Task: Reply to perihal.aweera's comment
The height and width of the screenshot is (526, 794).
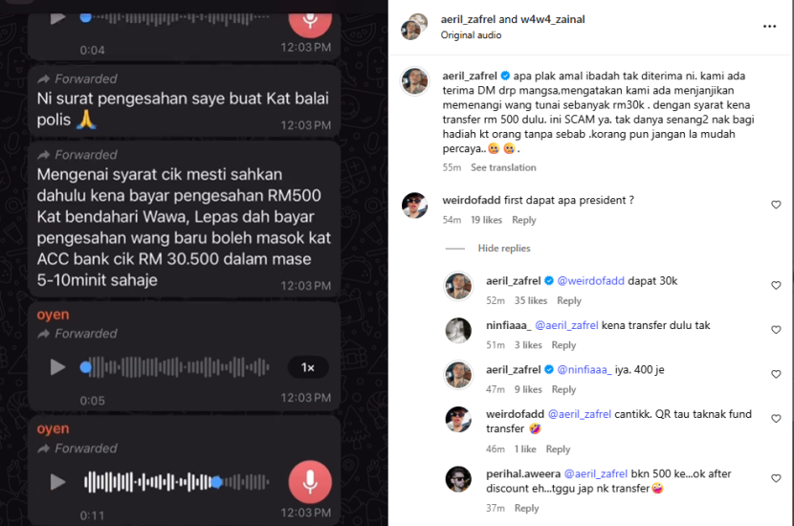Action: click(527, 508)
